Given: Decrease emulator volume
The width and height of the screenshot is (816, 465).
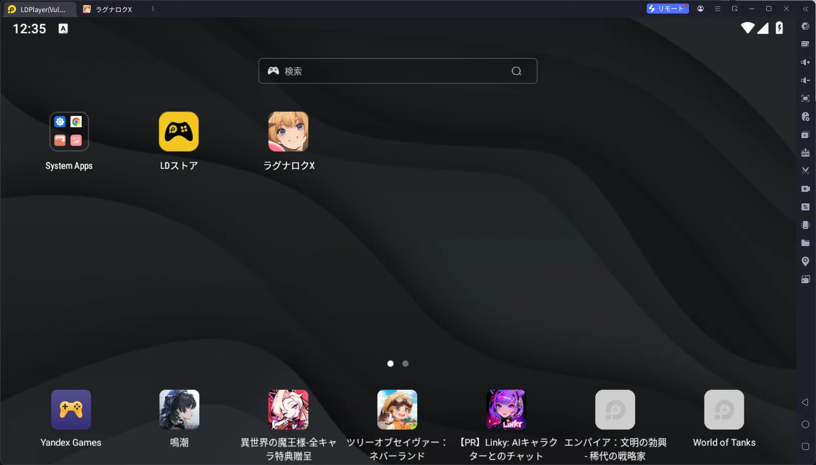Looking at the screenshot, I should click(805, 80).
